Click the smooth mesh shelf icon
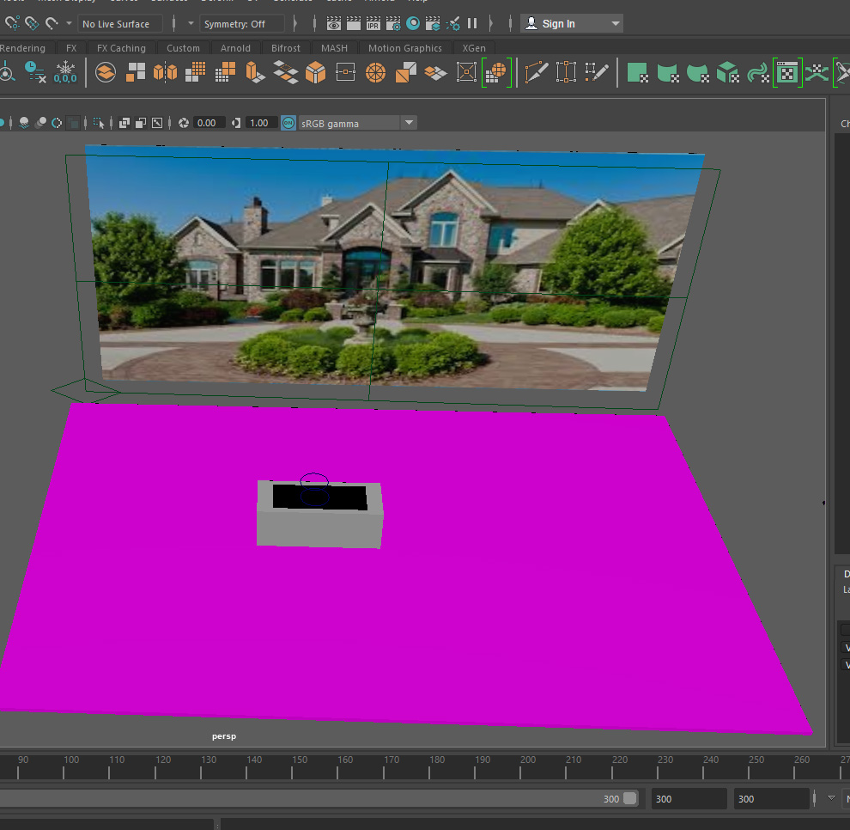Viewport: 850px width, 830px height. coord(195,72)
